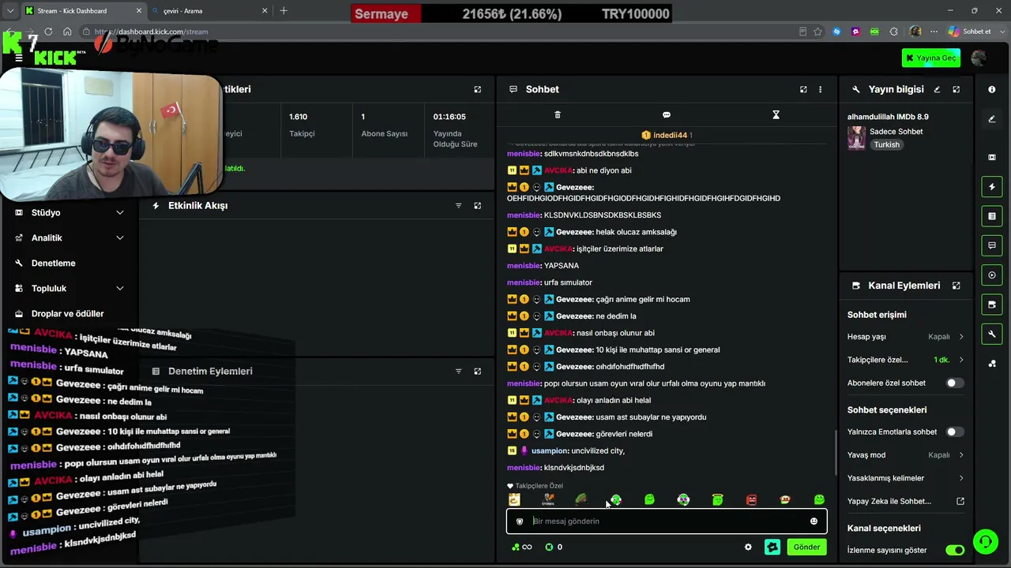This screenshot has height=568, width=1011.
Task: Click the hourglass icon in chat toolbar
Action: click(776, 115)
